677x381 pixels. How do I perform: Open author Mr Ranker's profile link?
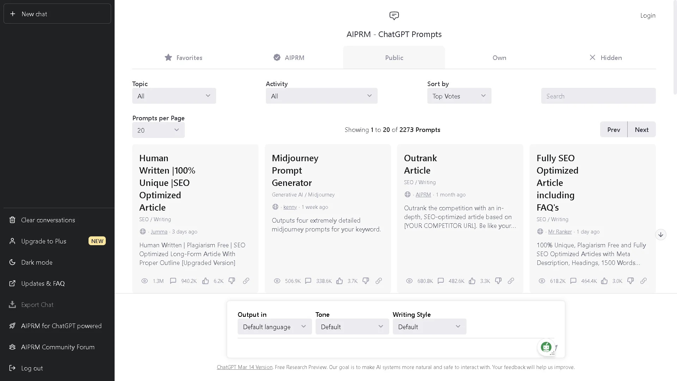tap(560, 232)
